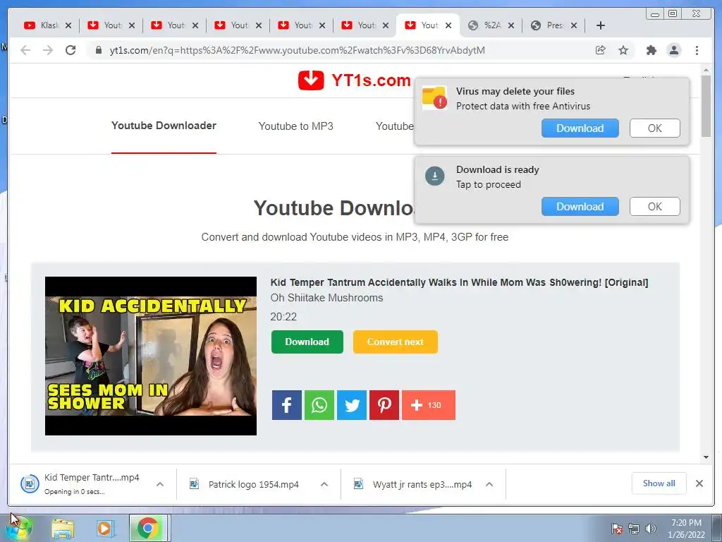Viewport: 722px width, 542px height.
Task: Expand options for Wyatt jr rants ep3 download
Action: [x=489, y=484]
